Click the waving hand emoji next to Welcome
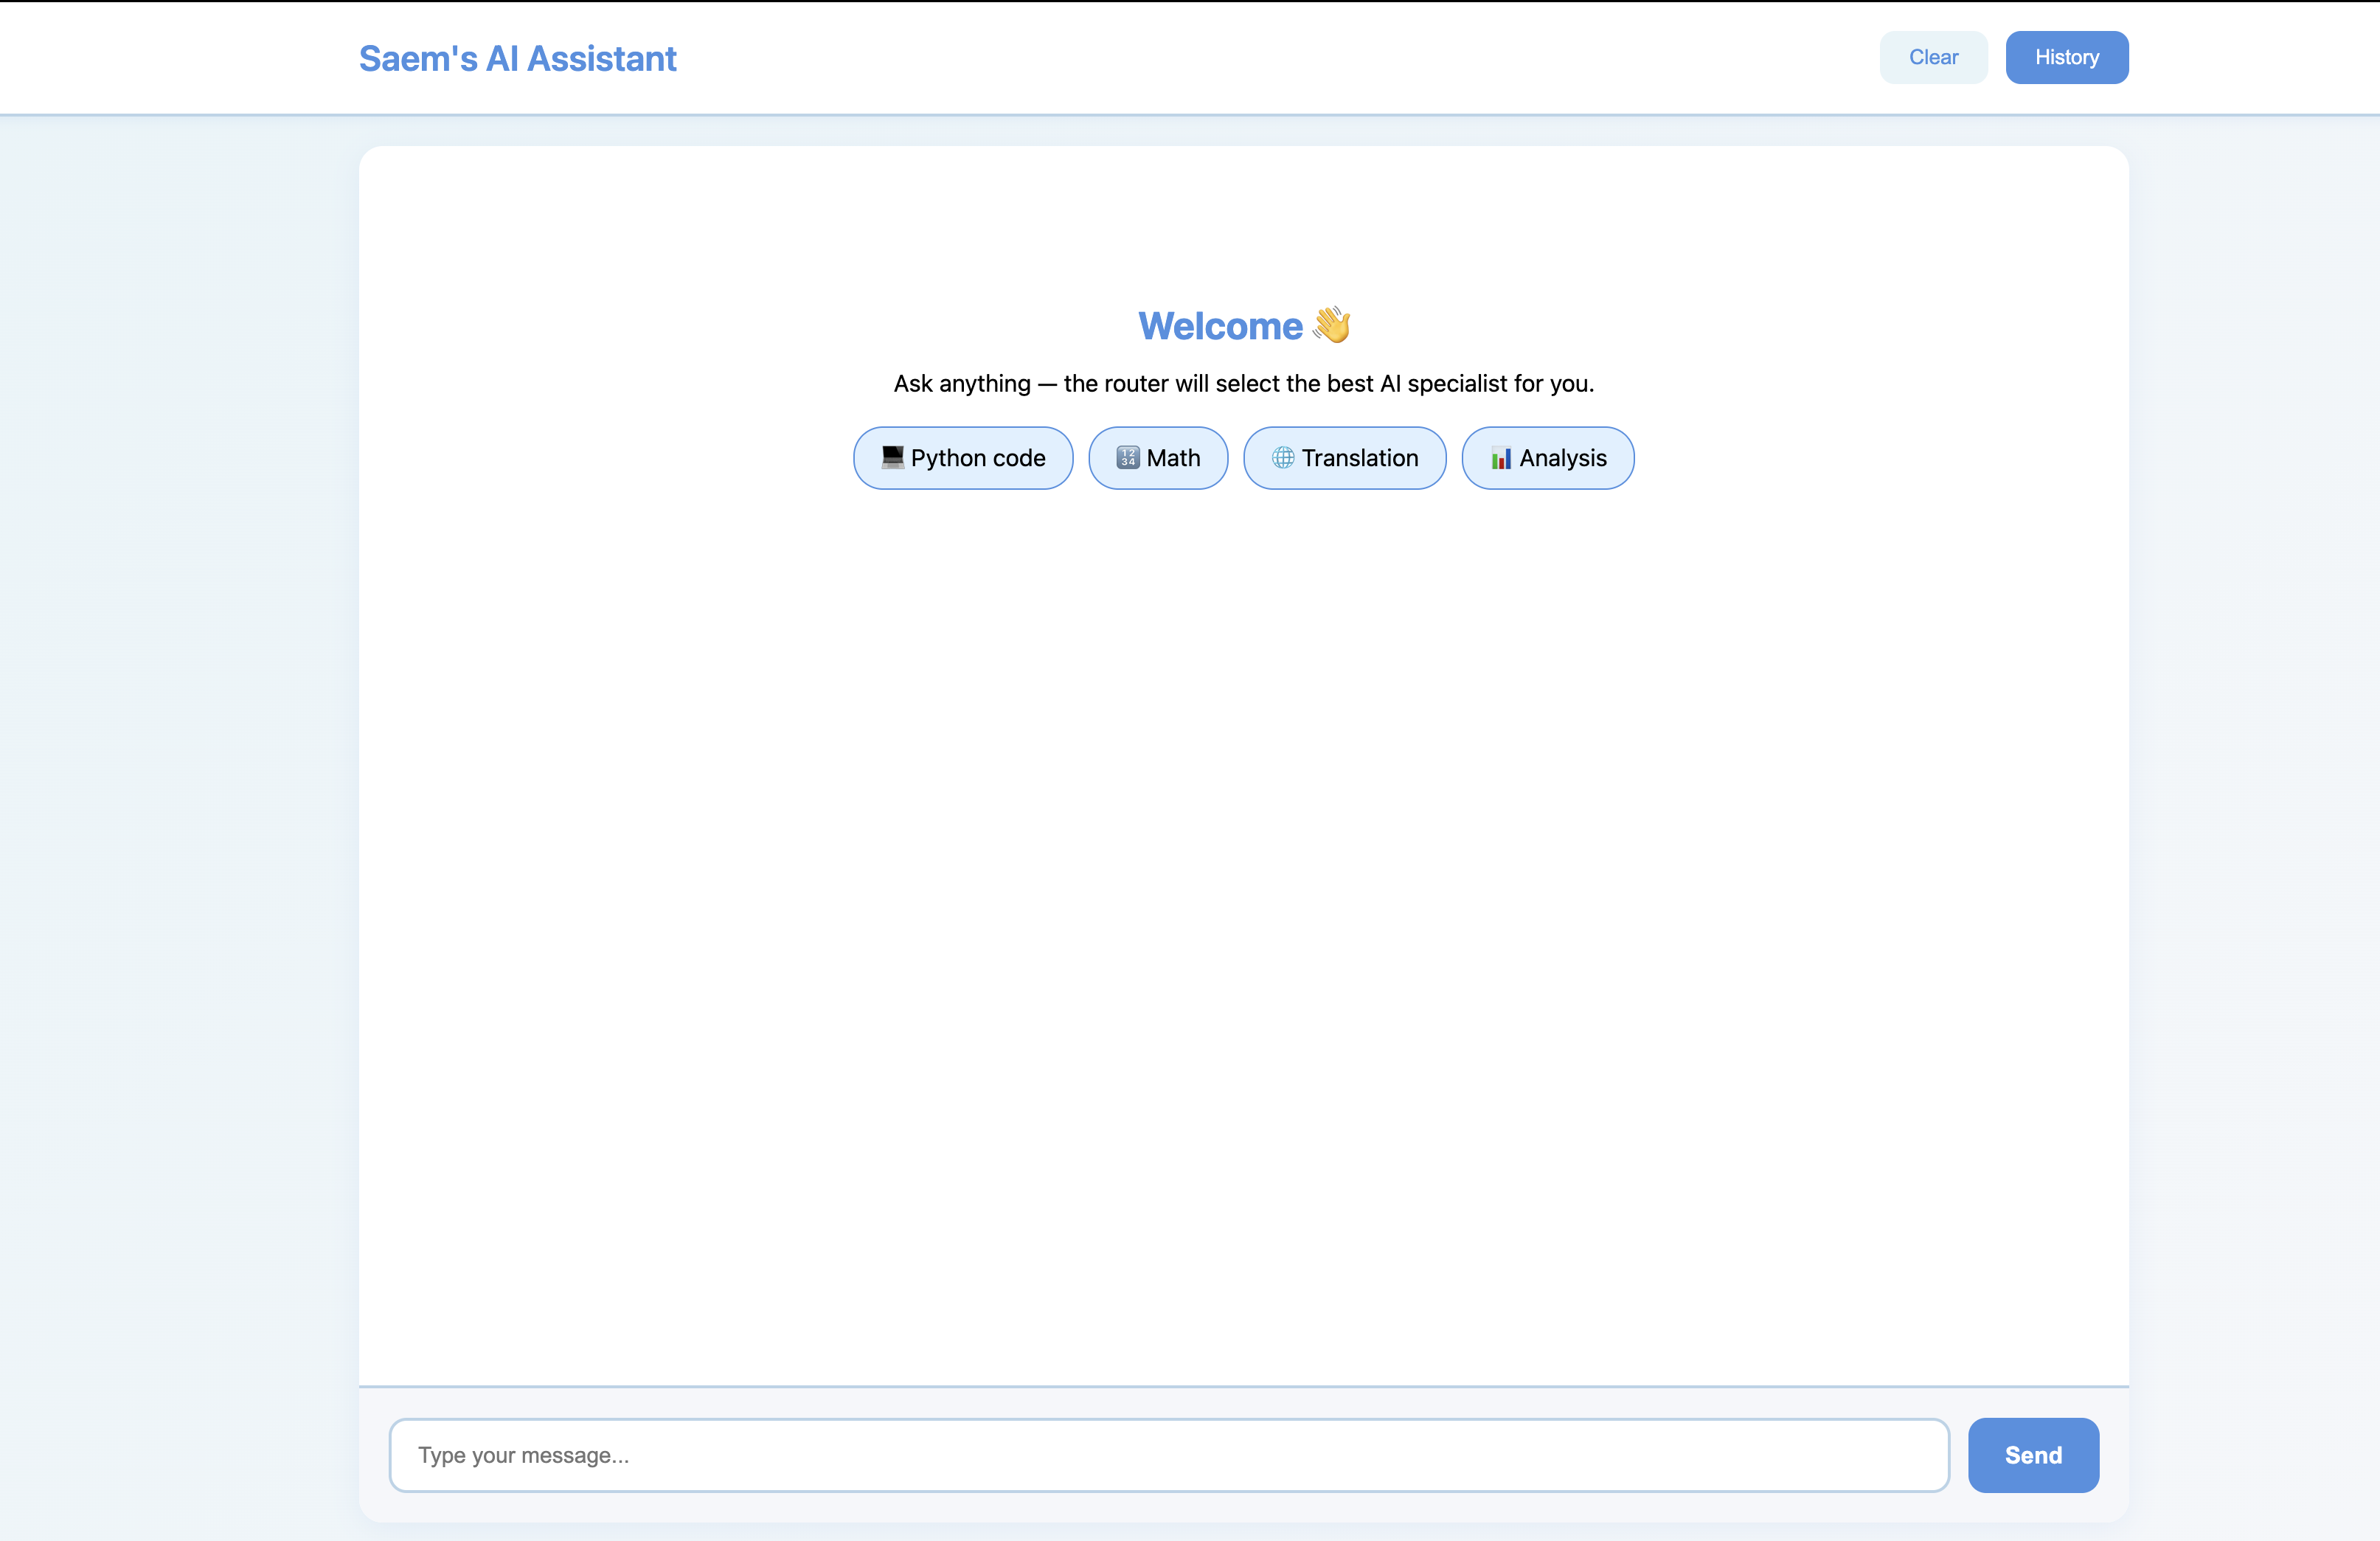Image resolution: width=2380 pixels, height=1541 pixels. 1331,325
